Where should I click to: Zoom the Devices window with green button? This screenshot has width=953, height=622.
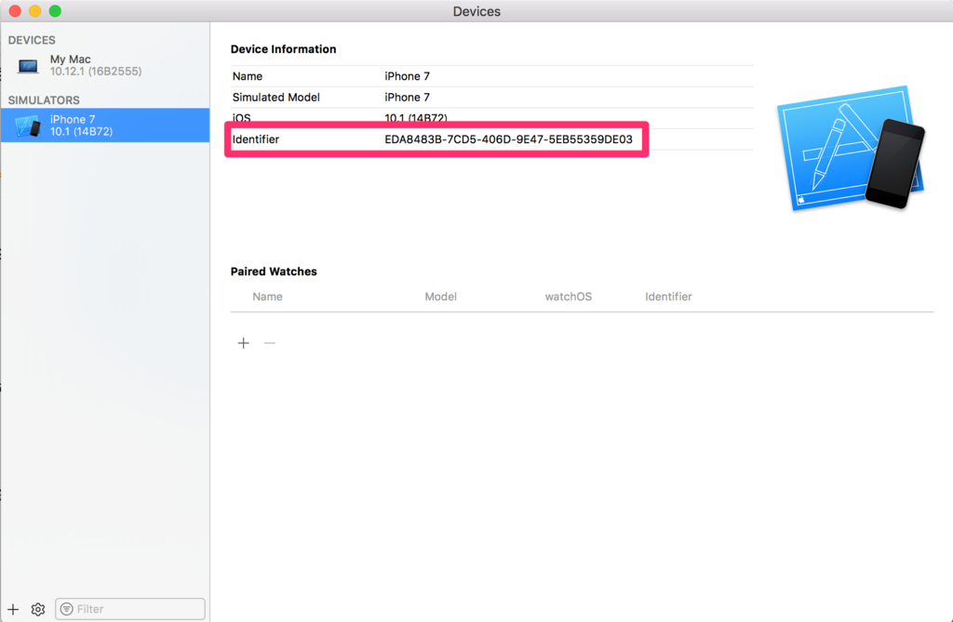click(x=55, y=11)
